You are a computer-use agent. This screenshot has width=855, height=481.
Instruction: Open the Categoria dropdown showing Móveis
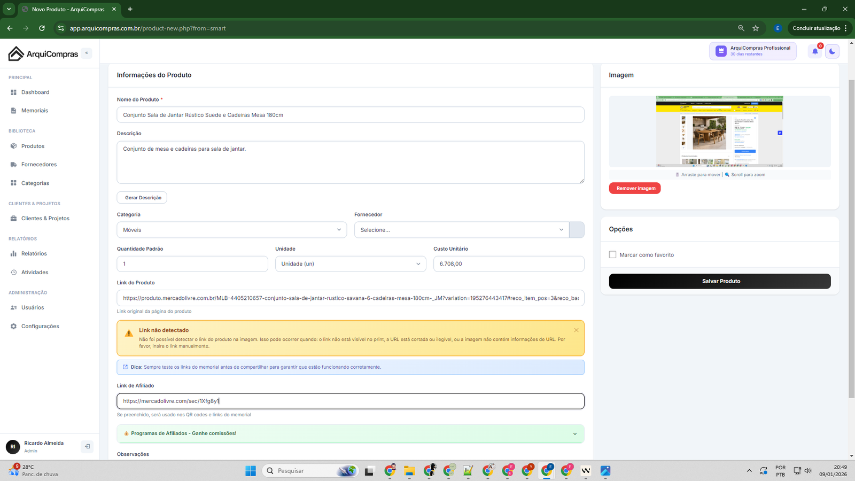(231, 230)
